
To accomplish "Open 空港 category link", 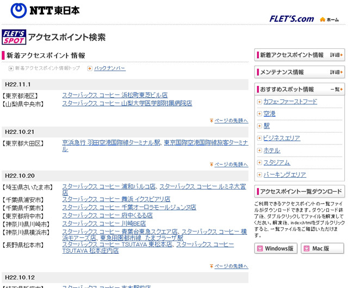I will [x=270, y=114].
